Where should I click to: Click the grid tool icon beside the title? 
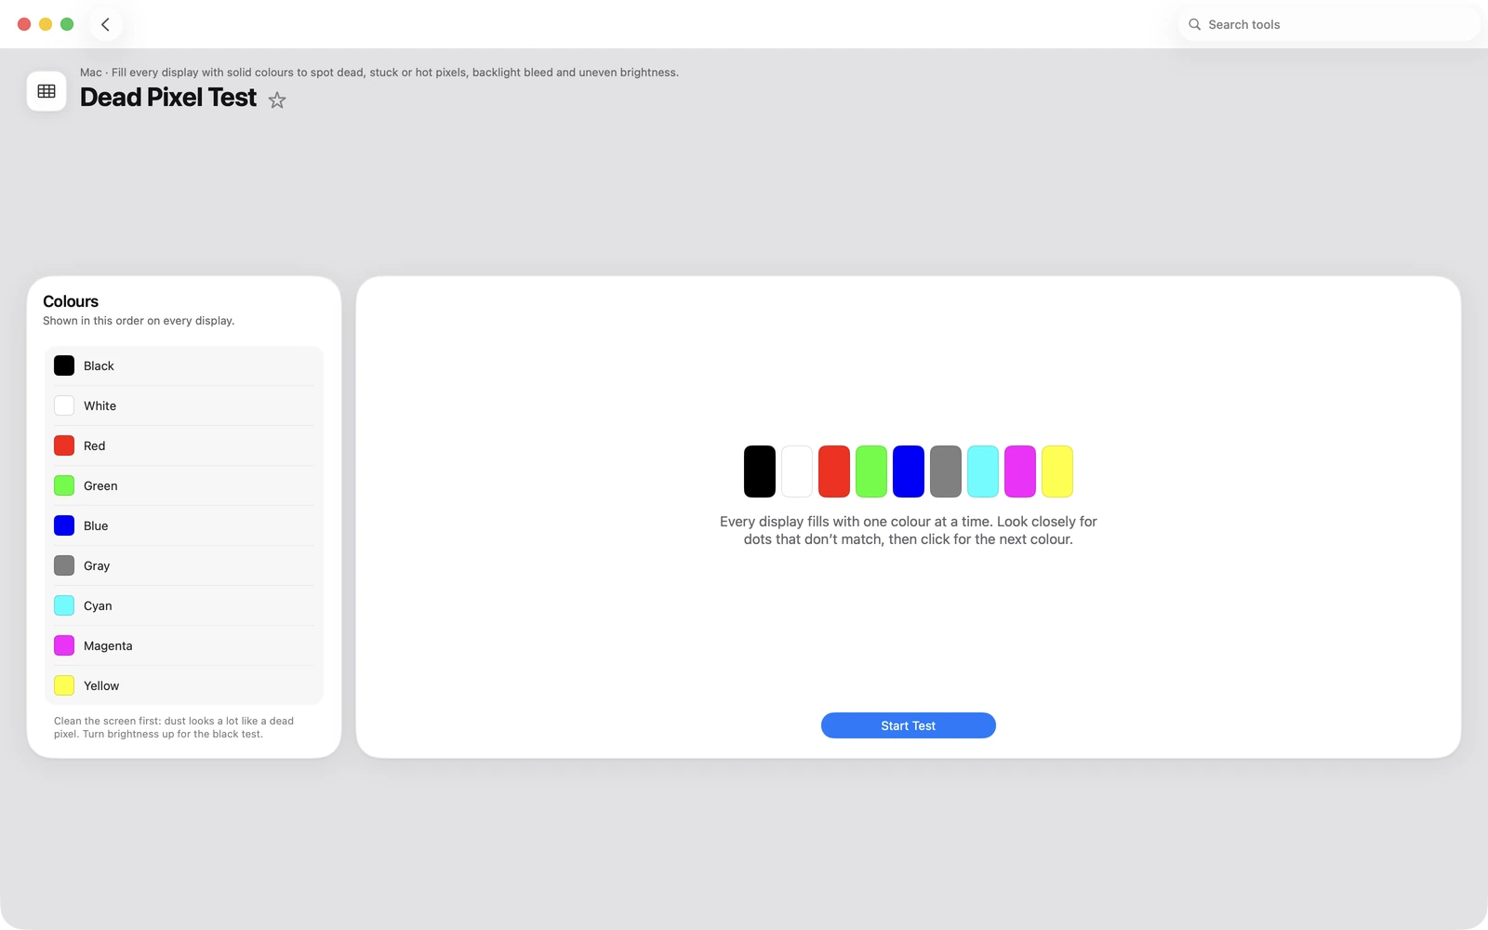click(x=46, y=91)
